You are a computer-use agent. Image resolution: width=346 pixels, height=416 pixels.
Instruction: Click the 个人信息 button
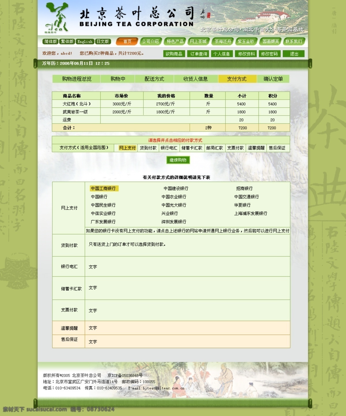222,54
